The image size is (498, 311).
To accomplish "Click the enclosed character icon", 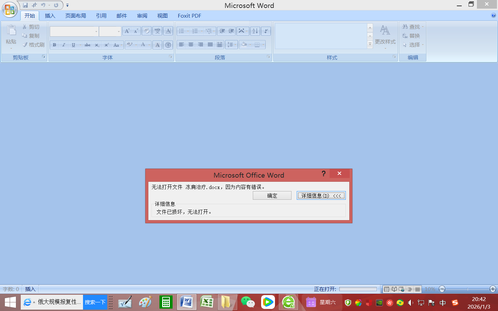I will pos(168,45).
